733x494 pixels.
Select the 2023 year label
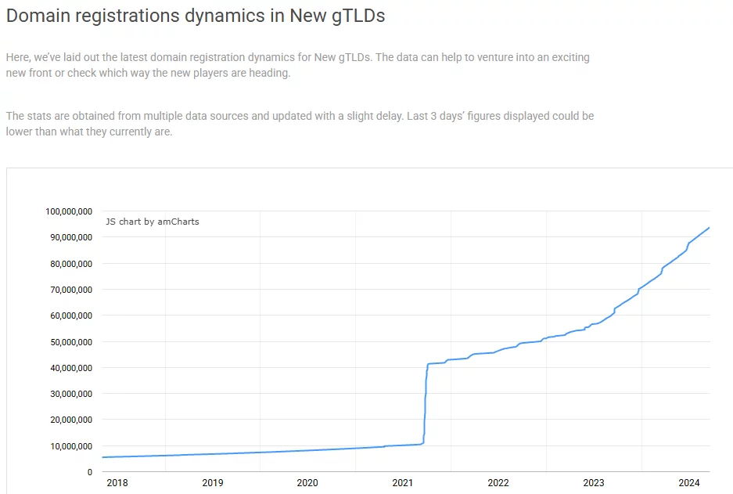pos(594,482)
